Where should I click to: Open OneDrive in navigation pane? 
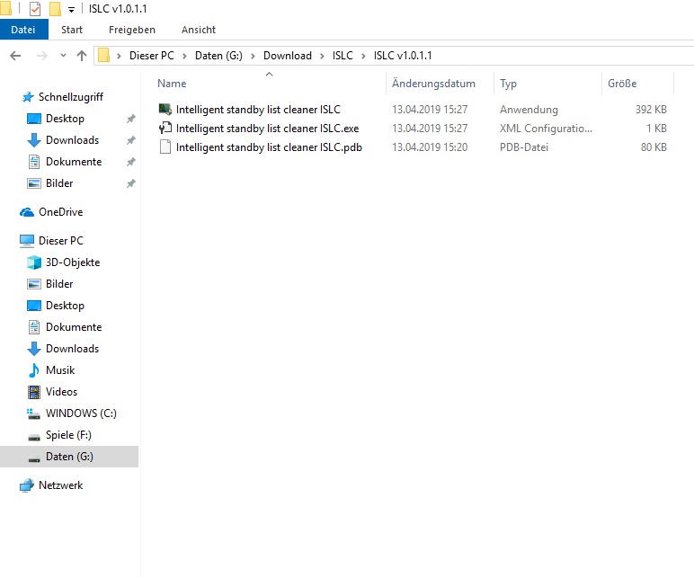point(60,212)
